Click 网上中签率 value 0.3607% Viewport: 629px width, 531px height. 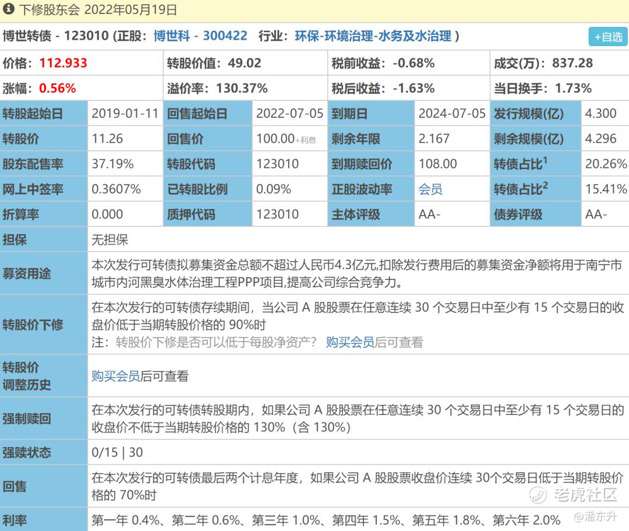pos(116,189)
